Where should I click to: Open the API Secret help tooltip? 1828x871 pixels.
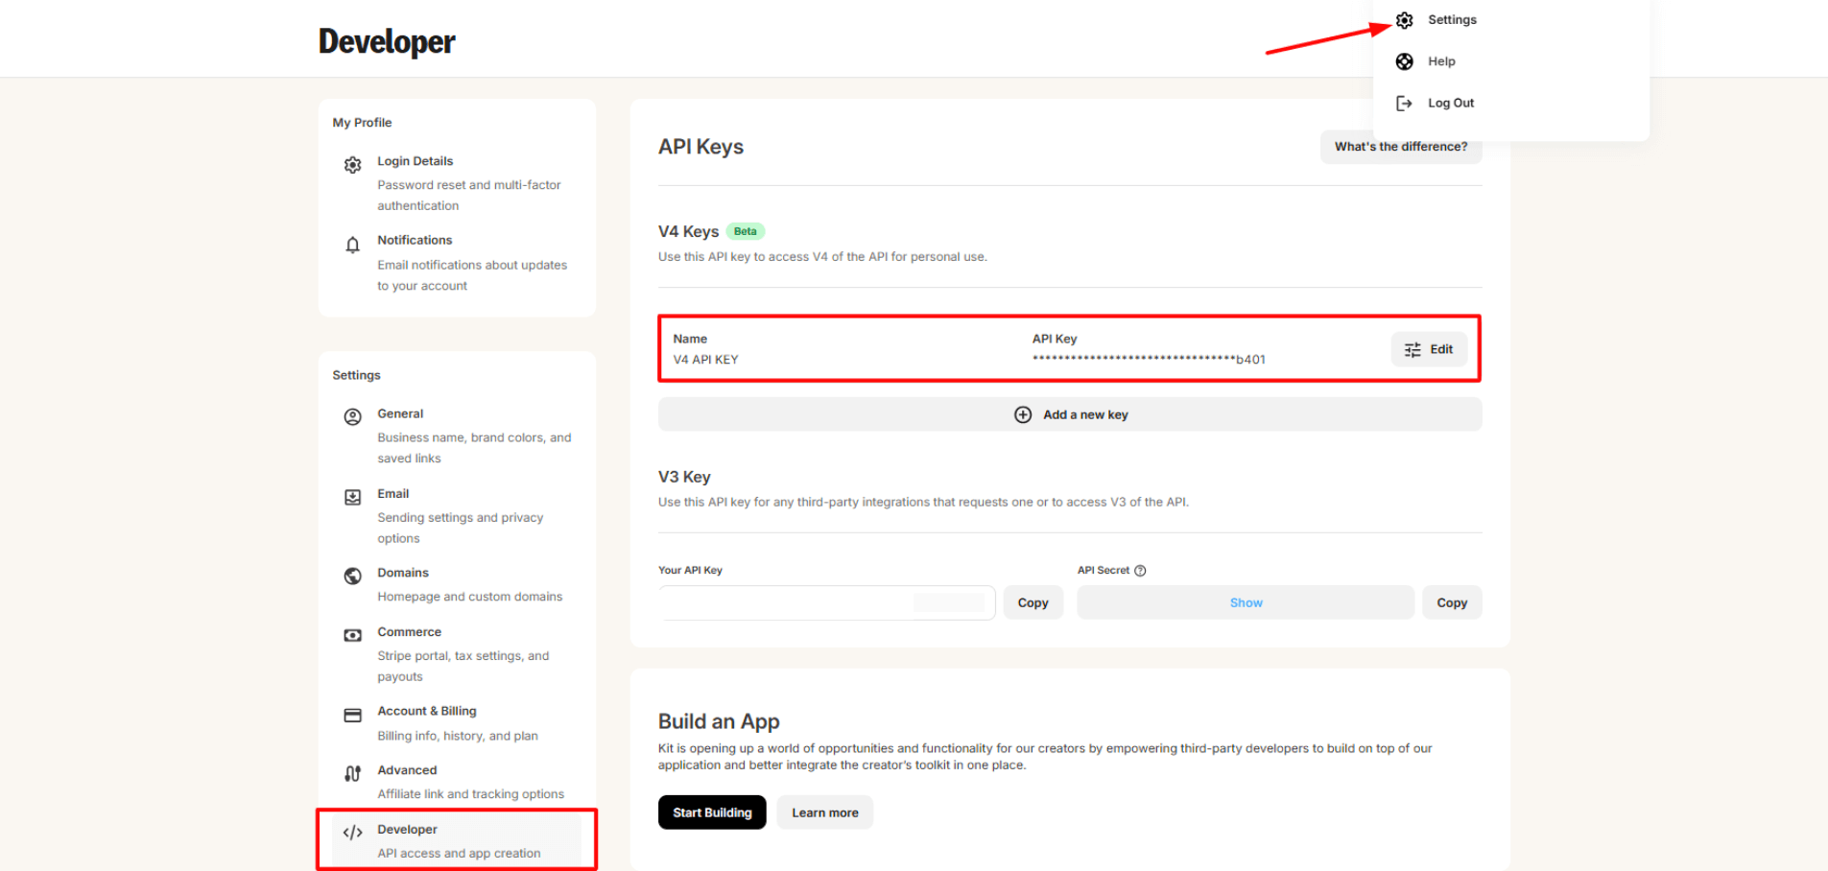[1140, 570]
